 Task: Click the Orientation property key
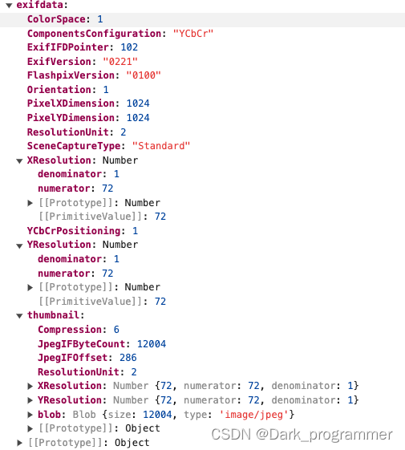pos(62,90)
